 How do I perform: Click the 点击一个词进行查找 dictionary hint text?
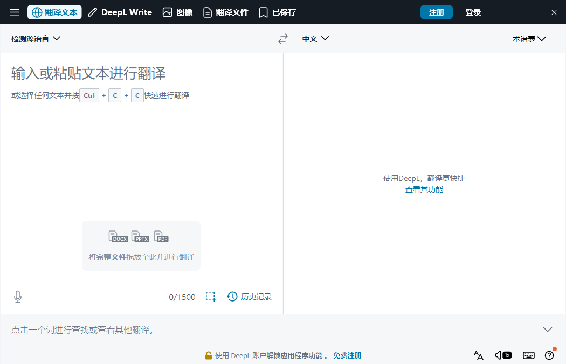tap(83, 330)
